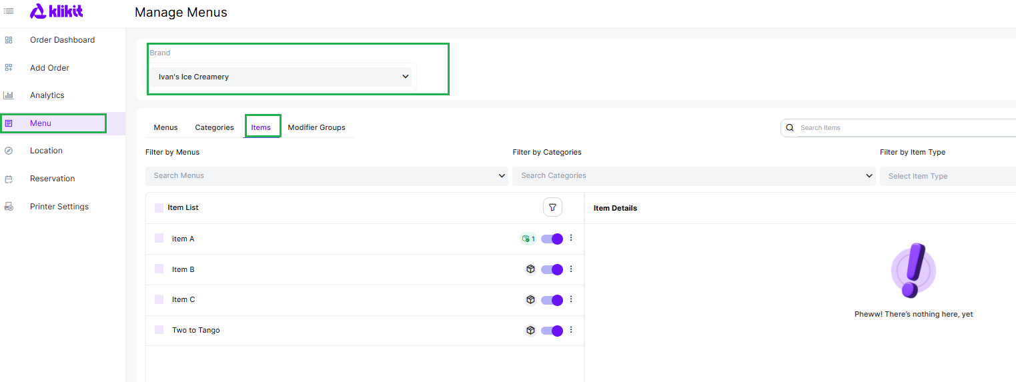Click the stock box icon for Item B
The image size is (1016, 382).
coord(530,269)
